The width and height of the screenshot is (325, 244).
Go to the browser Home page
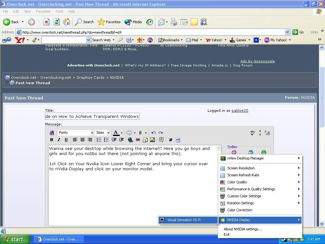[x=67, y=22]
